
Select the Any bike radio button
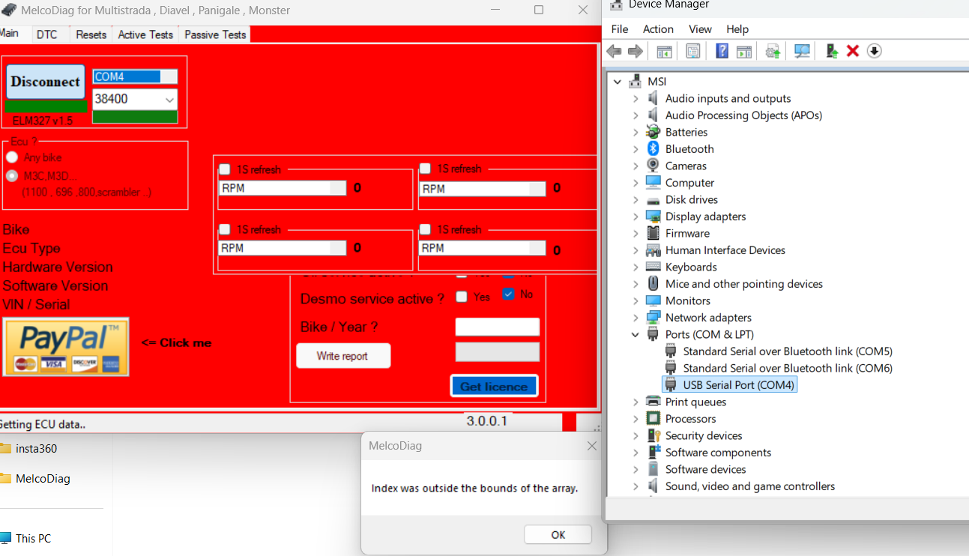[x=12, y=157]
